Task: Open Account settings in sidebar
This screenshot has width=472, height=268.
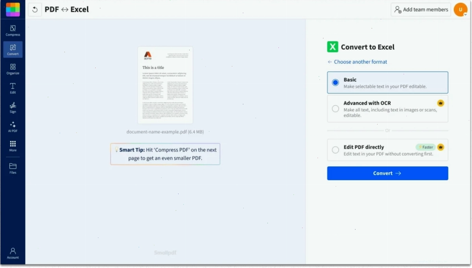Action: click(x=13, y=253)
